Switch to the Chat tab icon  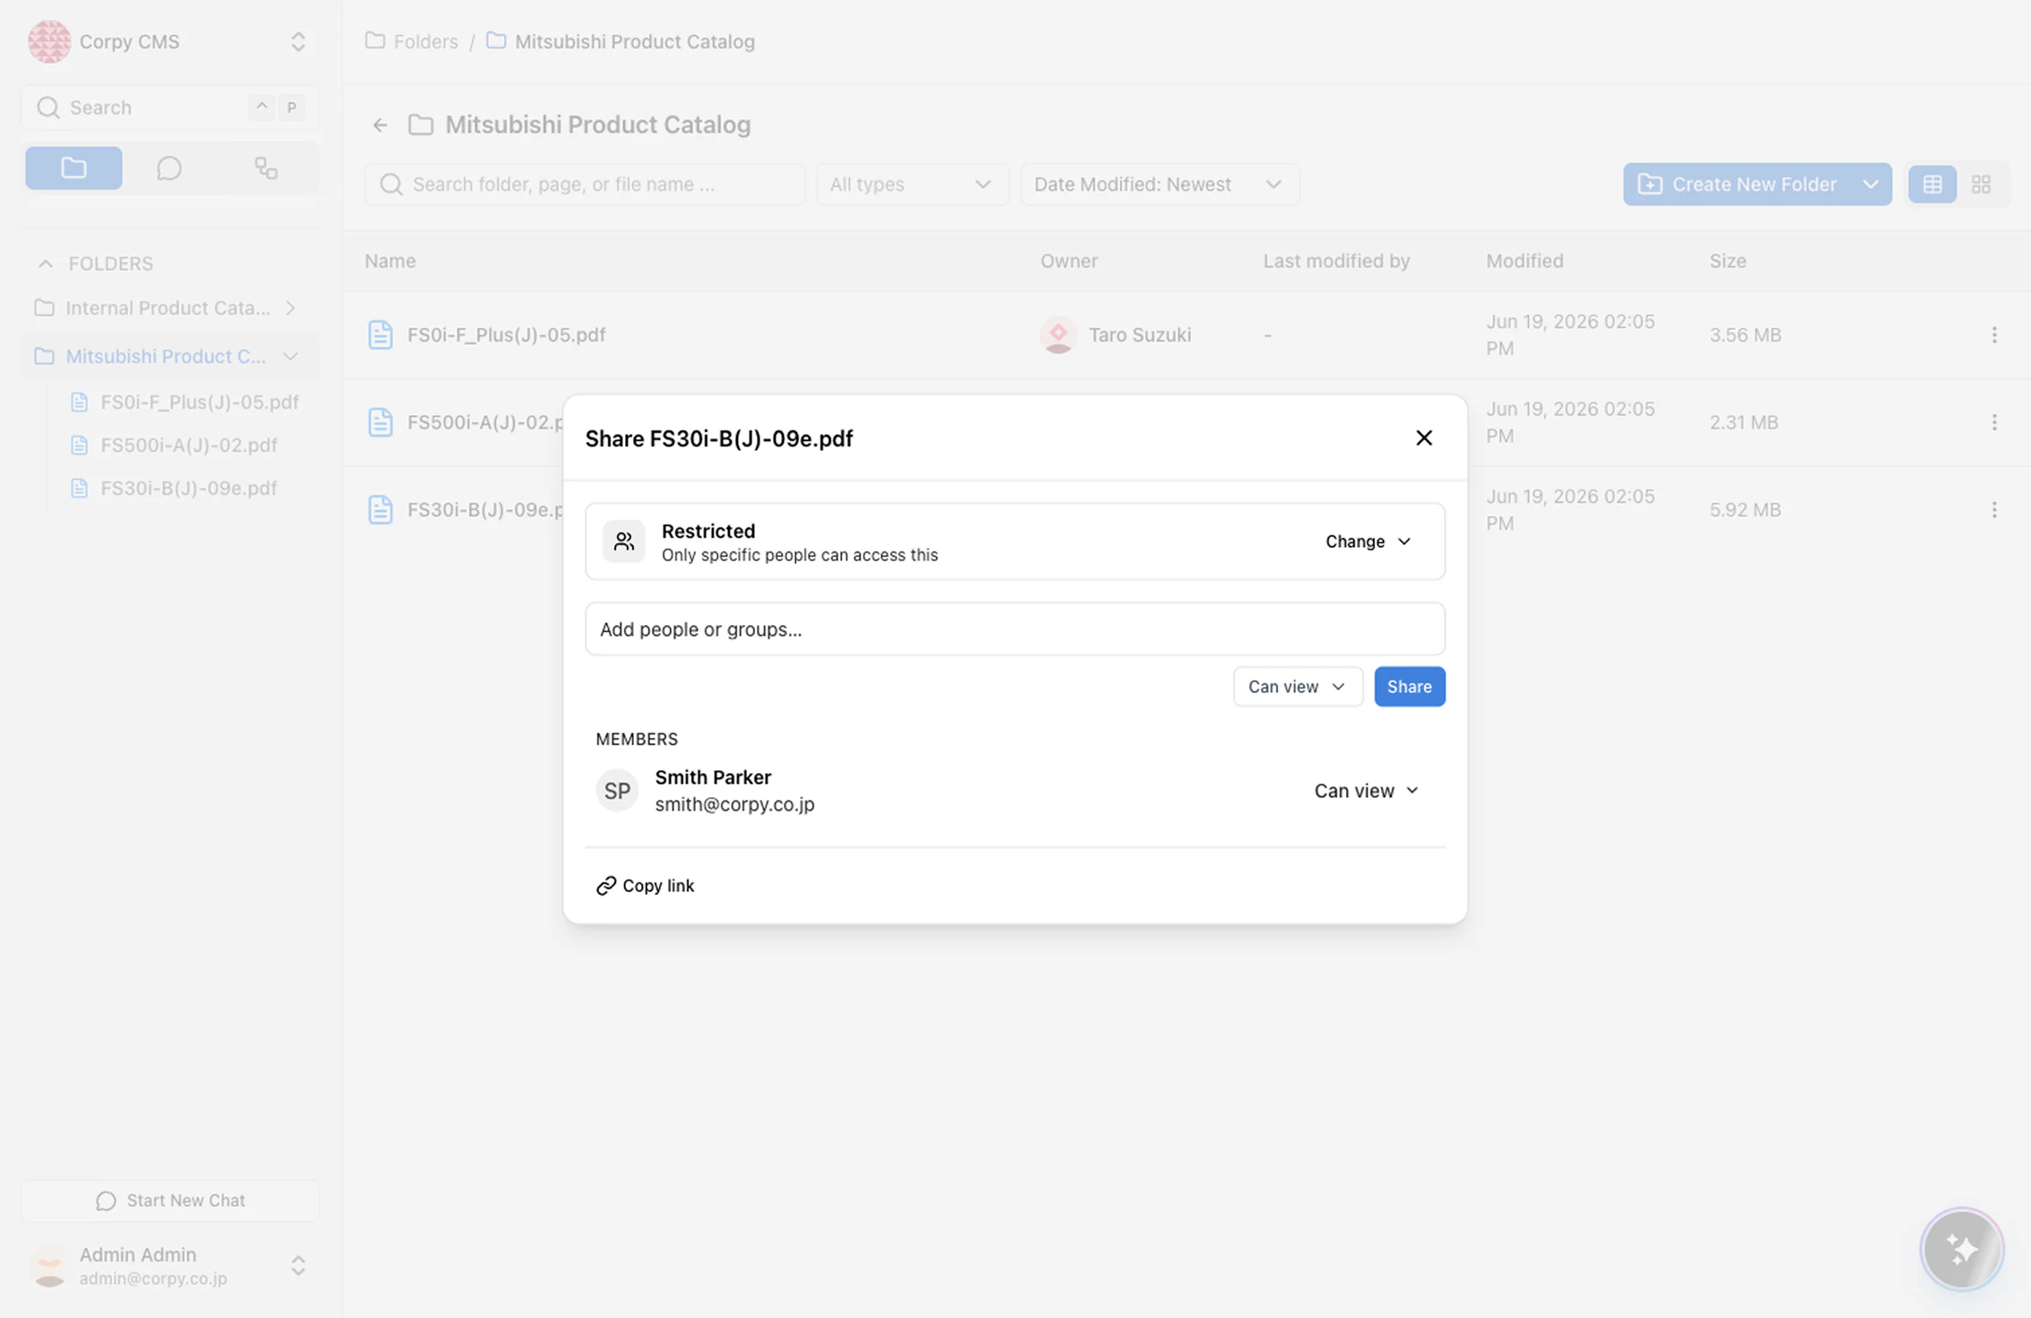169,168
